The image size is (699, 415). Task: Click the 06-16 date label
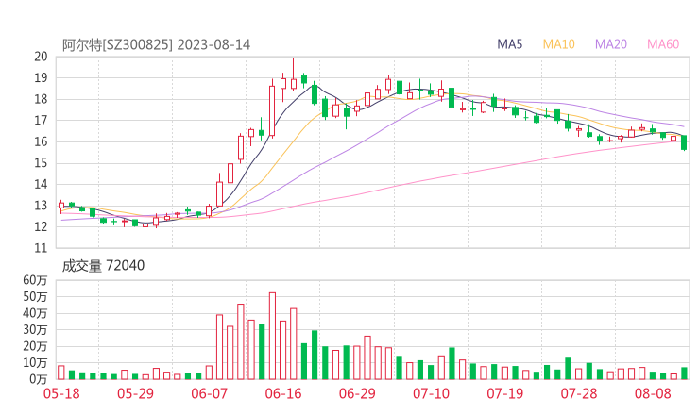point(283,394)
